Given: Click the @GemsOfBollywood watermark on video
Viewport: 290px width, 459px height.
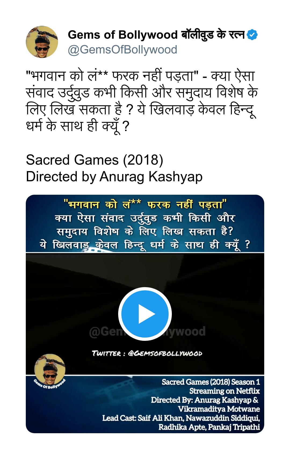Looking at the screenshot, I should tap(147, 331).
